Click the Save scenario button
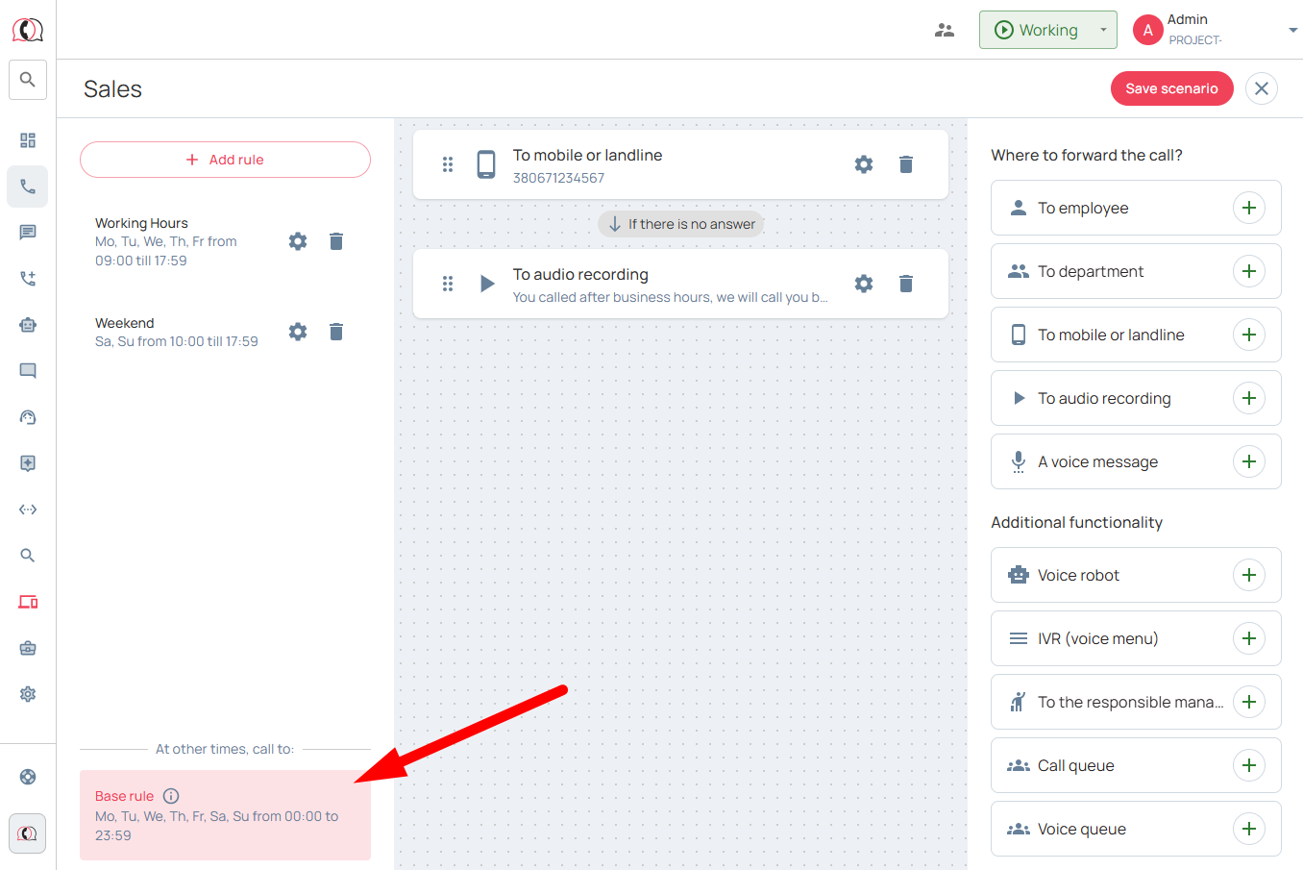The image size is (1303, 870). tap(1171, 88)
